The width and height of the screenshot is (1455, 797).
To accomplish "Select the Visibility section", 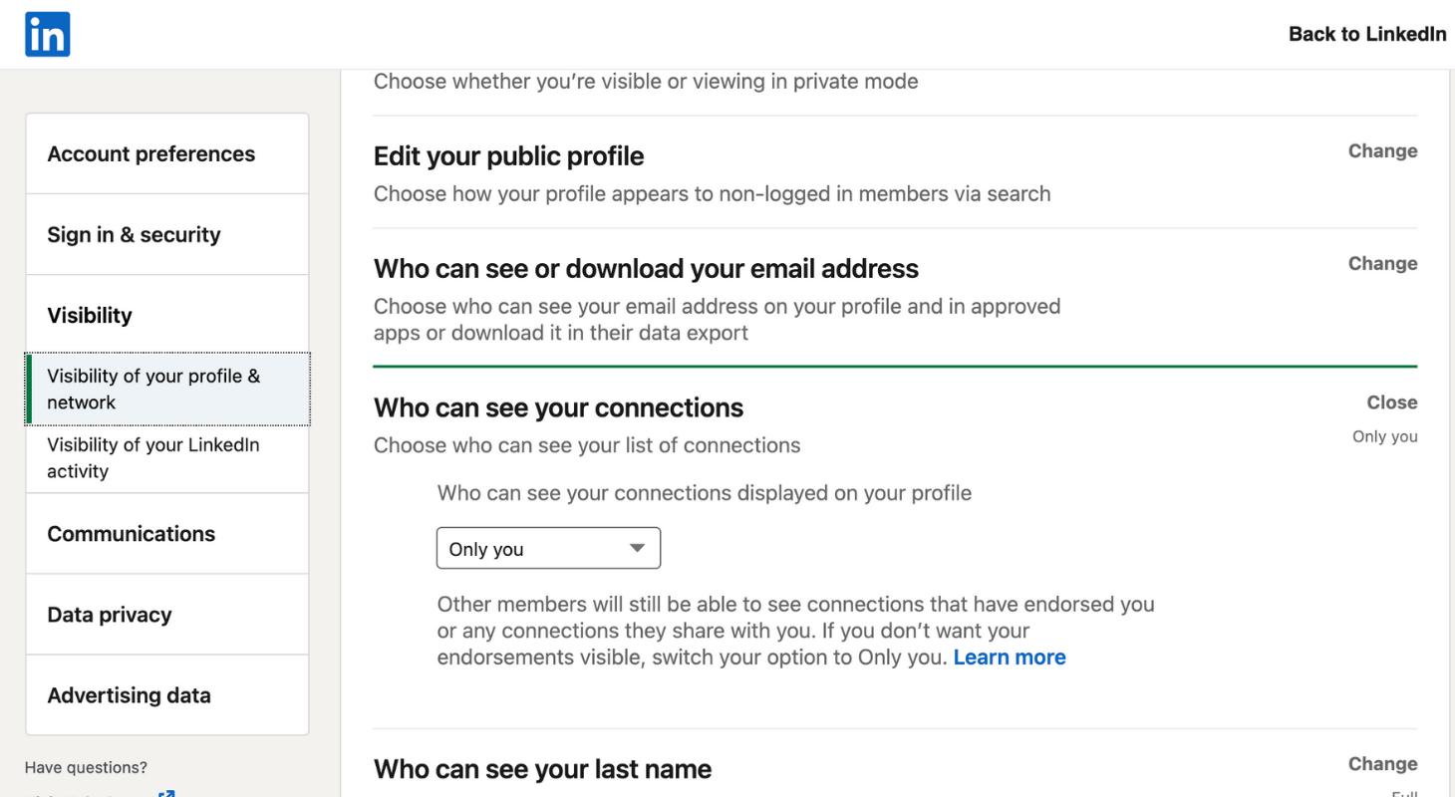I will [167, 315].
